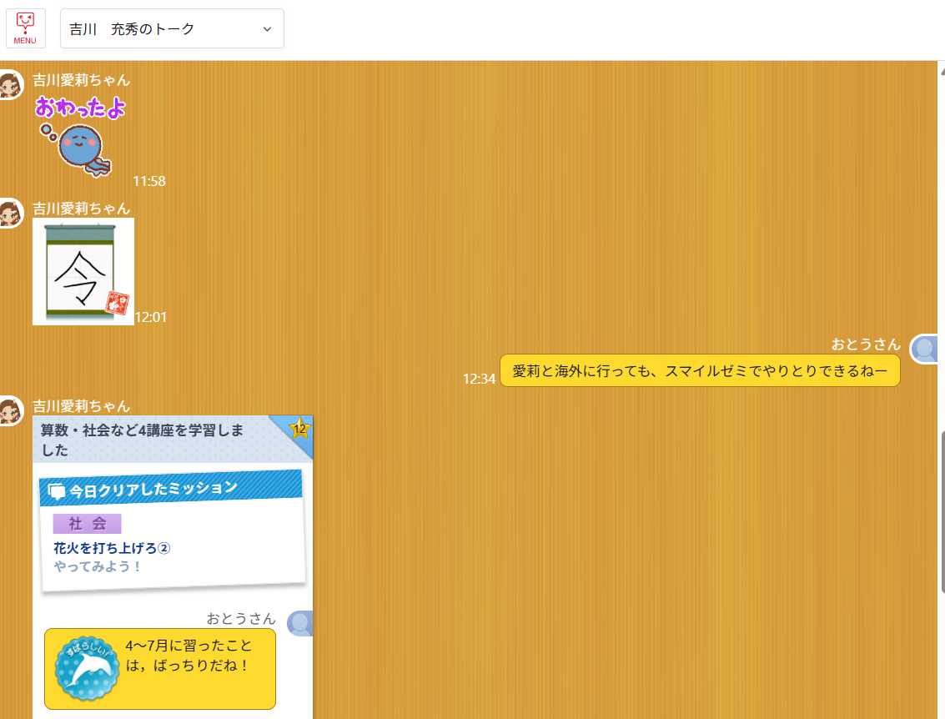Click おとうさん avatar next to 12:34 message
This screenshot has width=945, height=719.
tap(925, 349)
